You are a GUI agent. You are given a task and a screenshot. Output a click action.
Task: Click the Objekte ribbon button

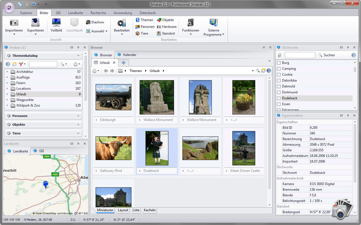165,20
